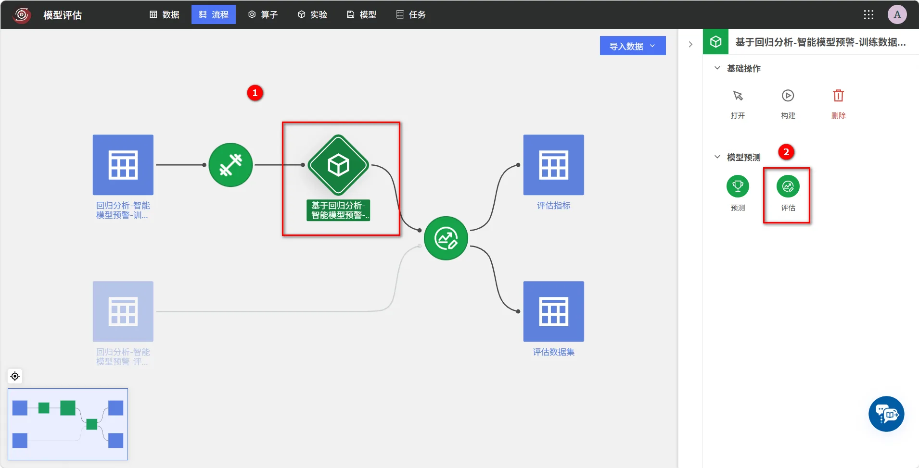Click the 构建 play icon
The height and width of the screenshot is (468, 919).
788,96
